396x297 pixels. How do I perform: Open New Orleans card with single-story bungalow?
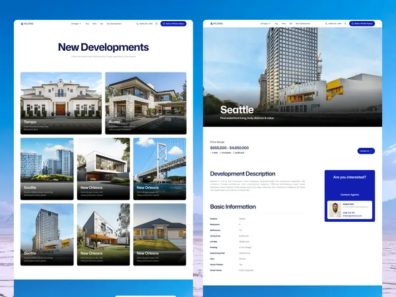[160, 234]
